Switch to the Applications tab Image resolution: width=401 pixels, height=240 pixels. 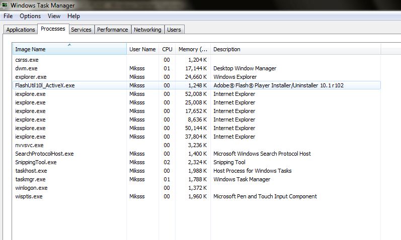coord(21,30)
